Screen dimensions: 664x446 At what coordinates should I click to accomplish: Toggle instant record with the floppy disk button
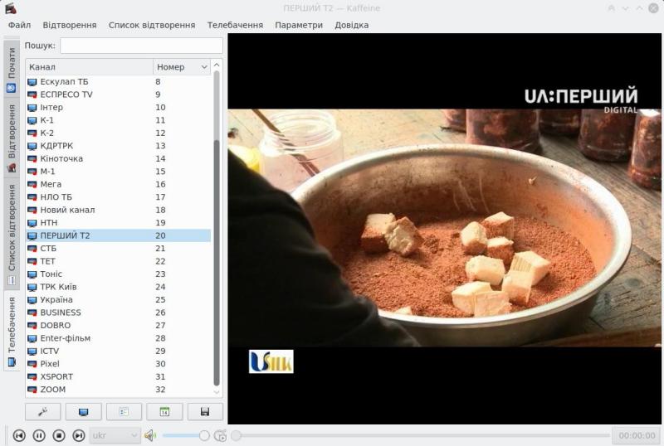click(x=205, y=411)
